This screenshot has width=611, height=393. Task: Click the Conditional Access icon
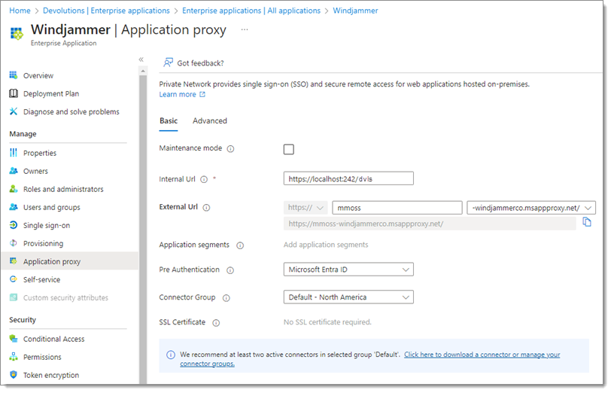point(14,339)
